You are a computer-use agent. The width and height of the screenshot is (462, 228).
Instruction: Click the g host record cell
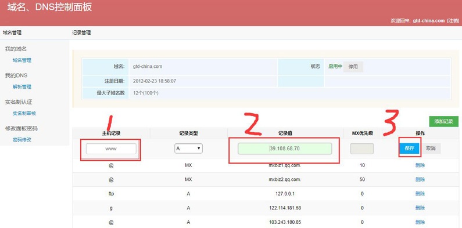coord(111,208)
